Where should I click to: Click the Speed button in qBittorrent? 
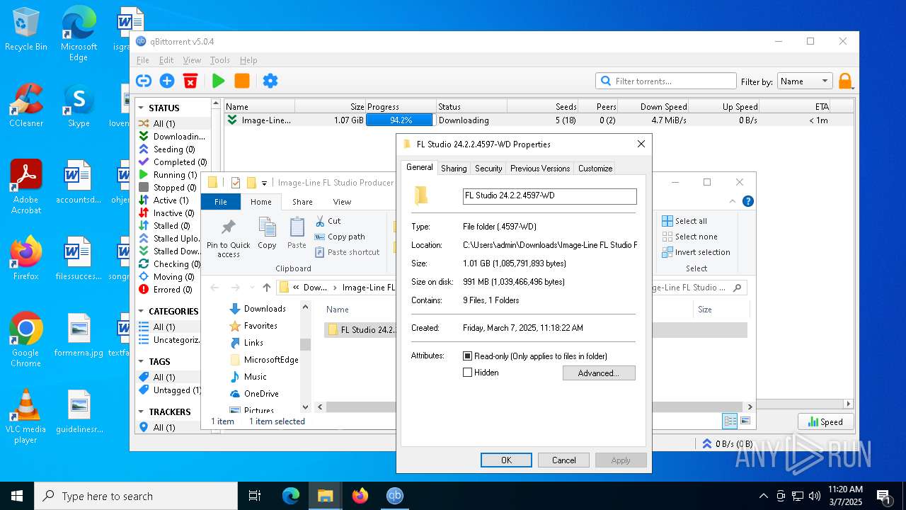tap(825, 421)
